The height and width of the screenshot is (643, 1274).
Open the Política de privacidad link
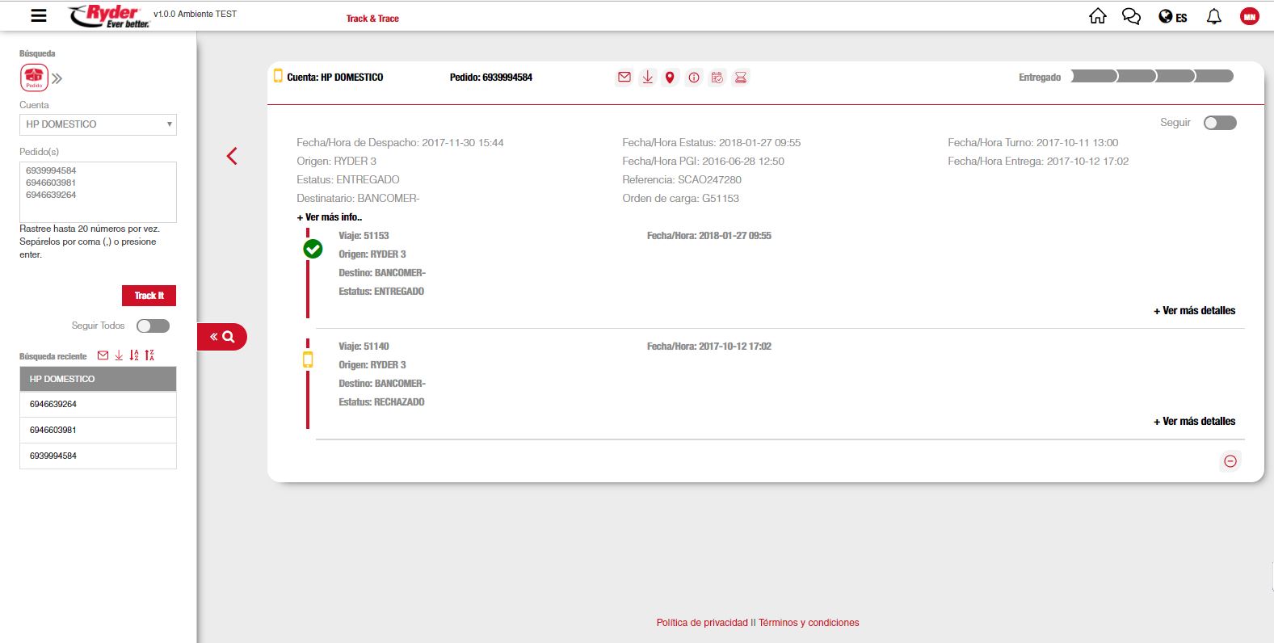point(702,623)
